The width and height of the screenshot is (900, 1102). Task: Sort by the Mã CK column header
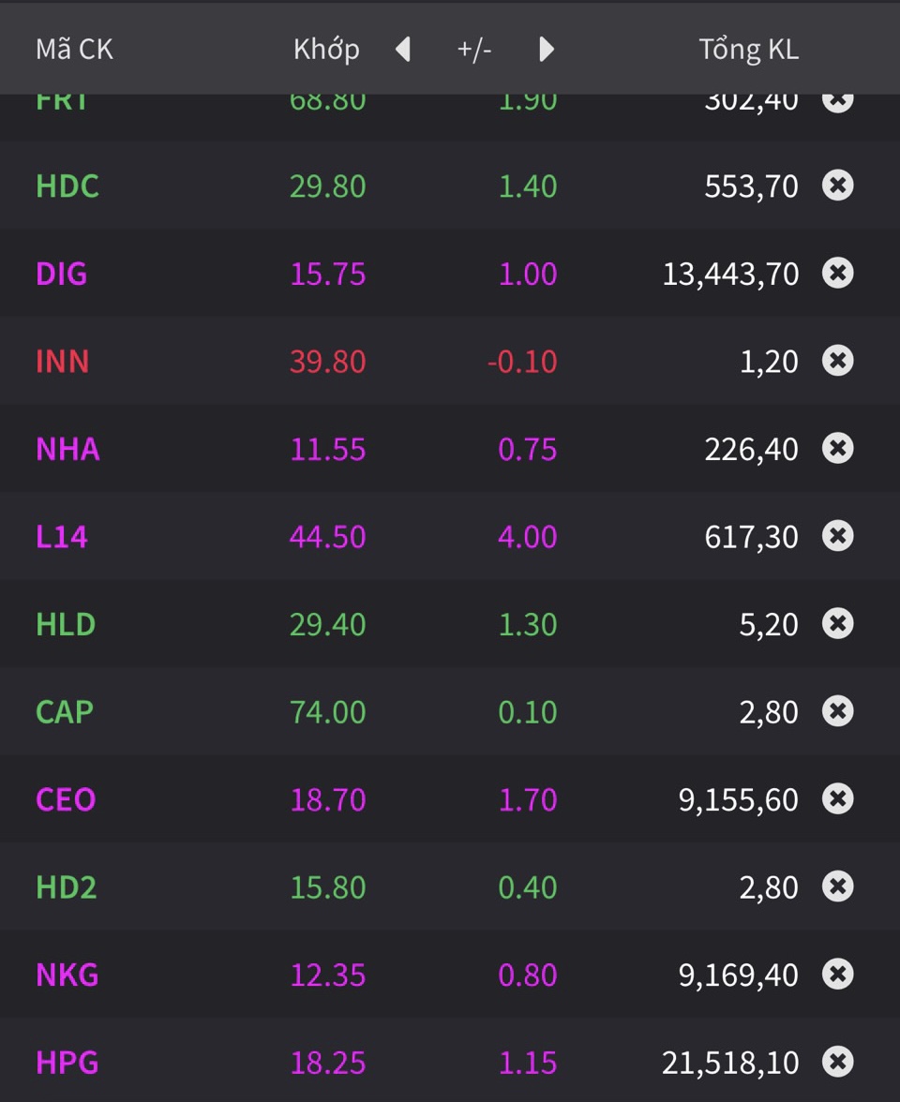coord(74,50)
